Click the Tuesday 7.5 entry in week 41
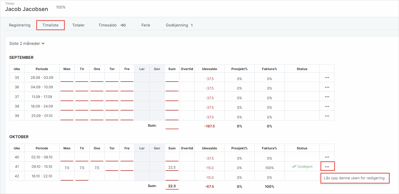The height and width of the screenshot is (194, 399). pos(82,168)
